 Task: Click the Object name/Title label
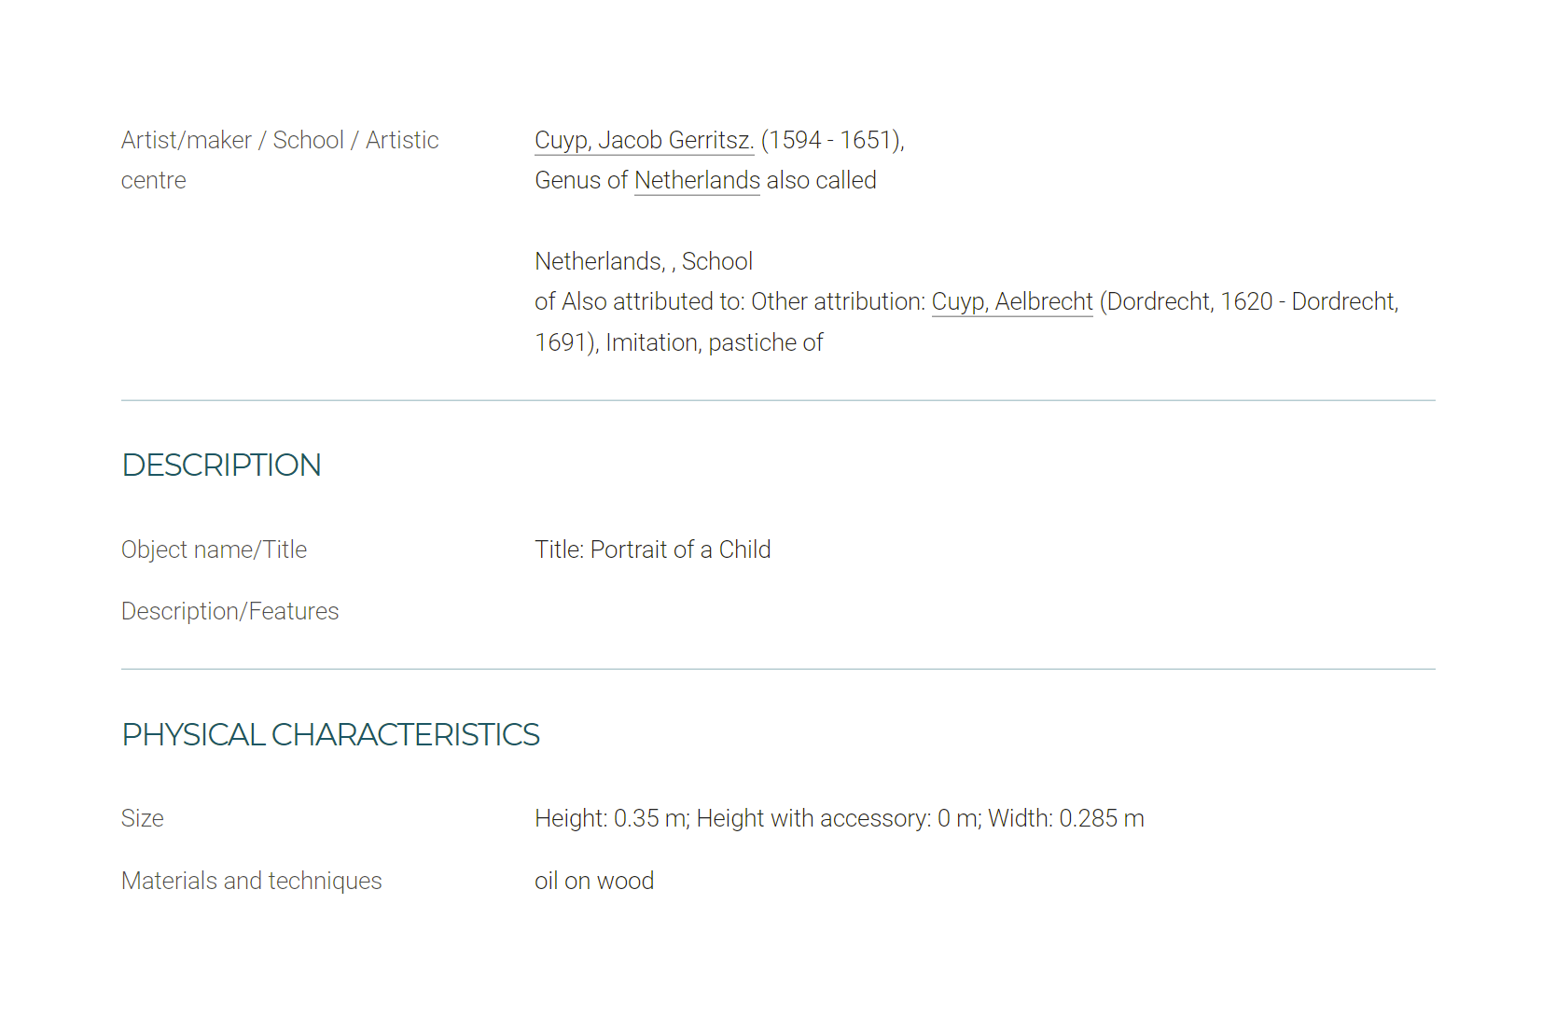(x=214, y=549)
